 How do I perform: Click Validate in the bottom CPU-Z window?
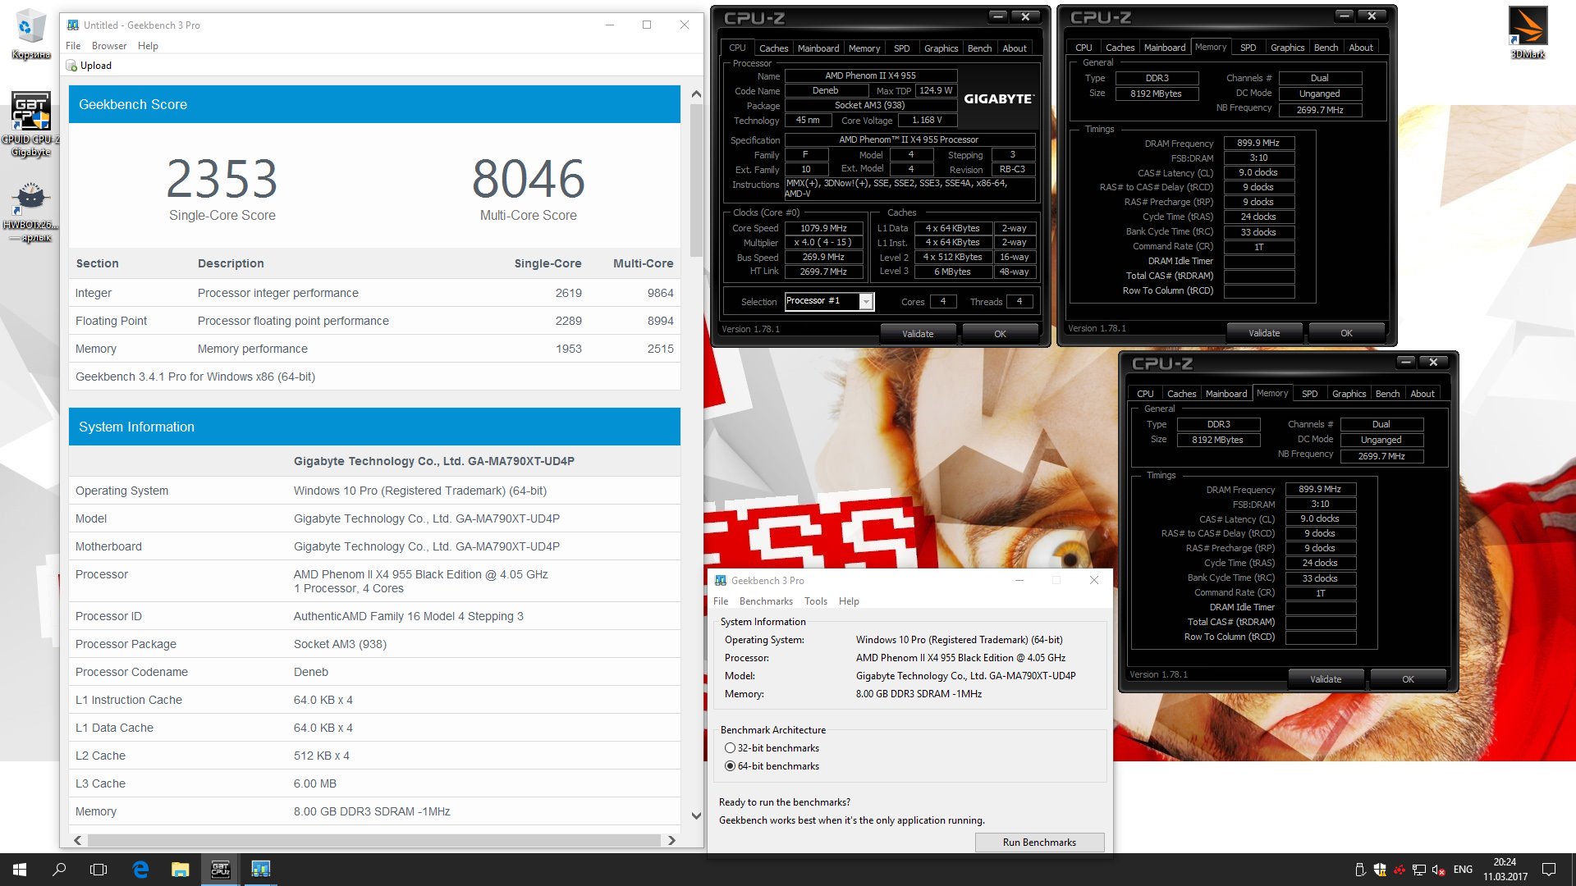coord(1326,679)
